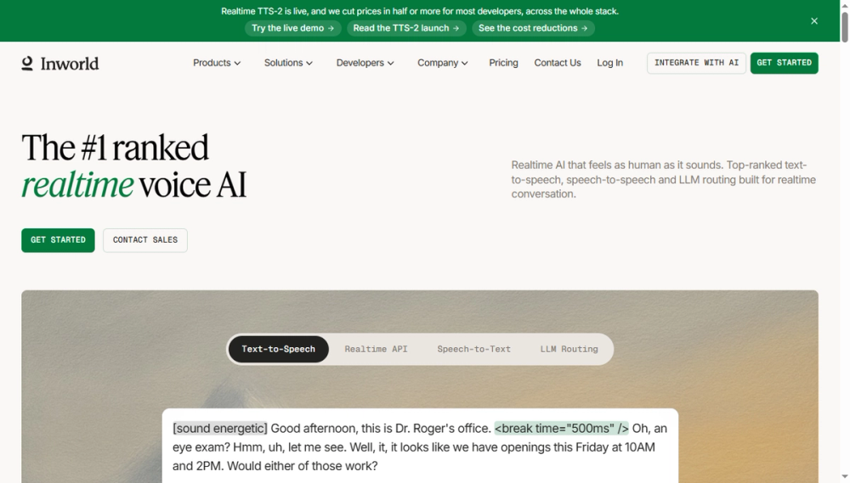Open Contact Us in the navbar

[558, 63]
